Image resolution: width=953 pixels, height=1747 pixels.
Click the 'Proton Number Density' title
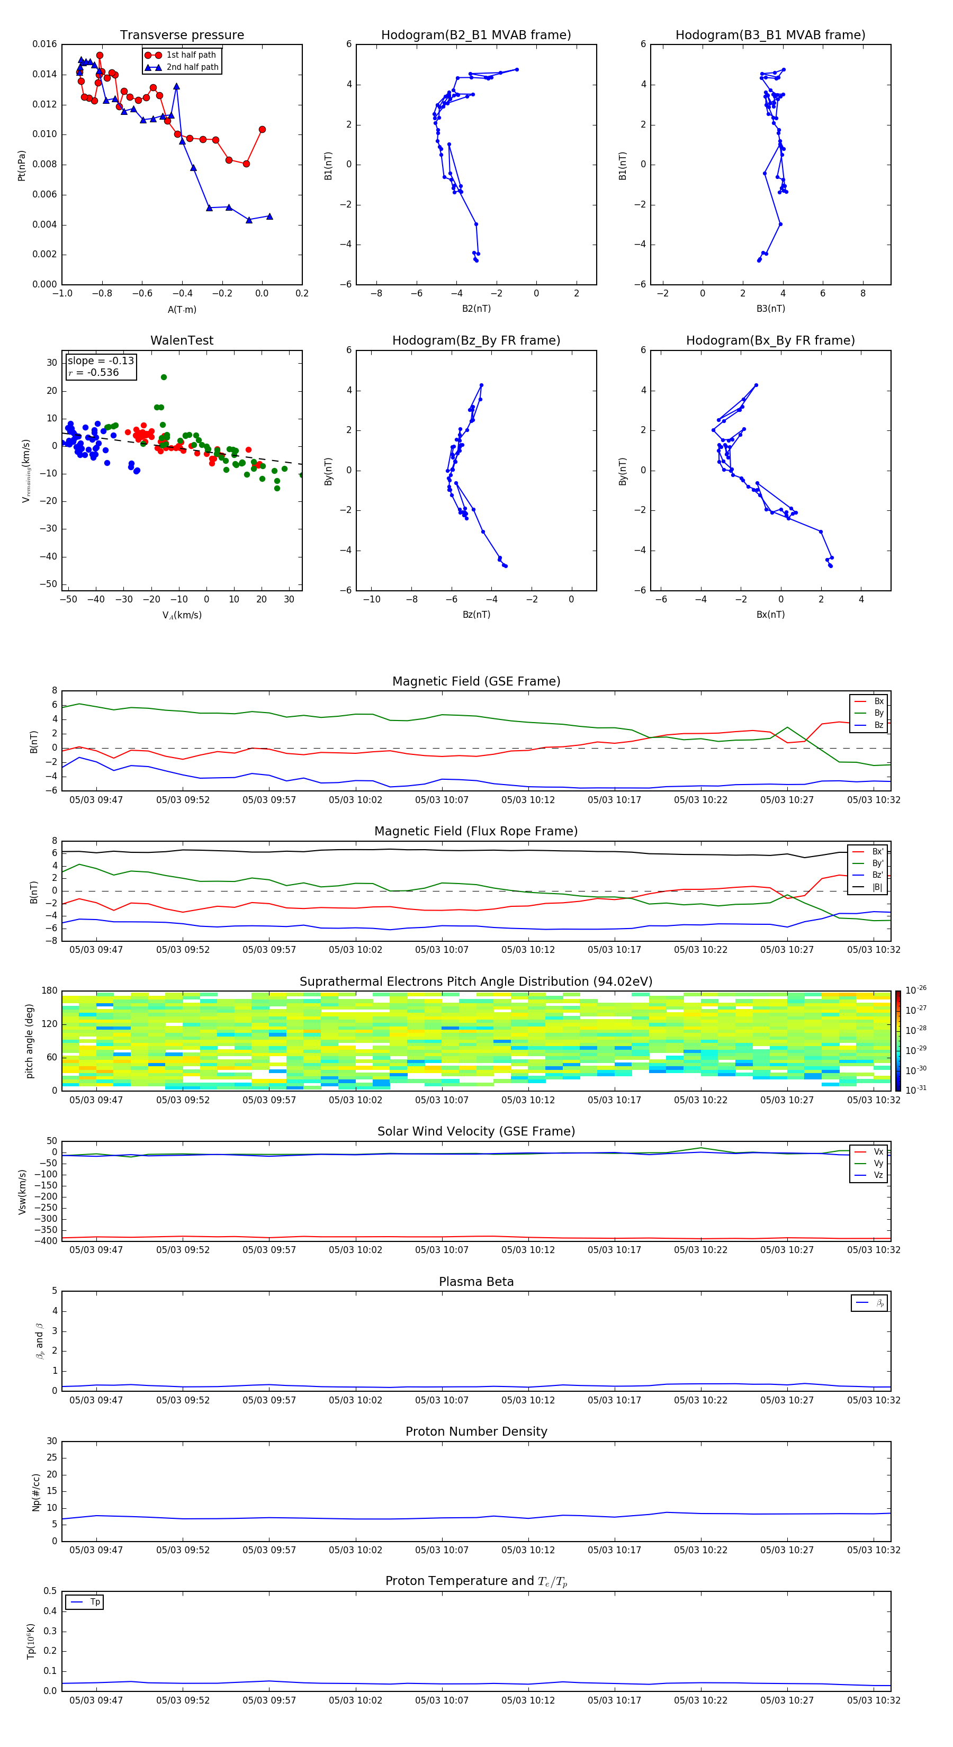click(476, 1431)
